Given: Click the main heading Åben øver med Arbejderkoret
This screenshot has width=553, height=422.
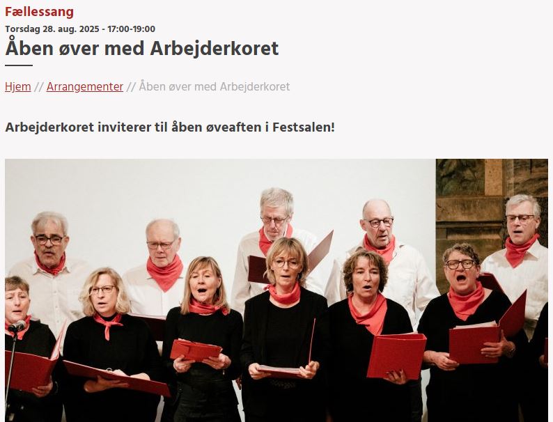Looking at the screenshot, I should pyautogui.click(x=142, y=48).
